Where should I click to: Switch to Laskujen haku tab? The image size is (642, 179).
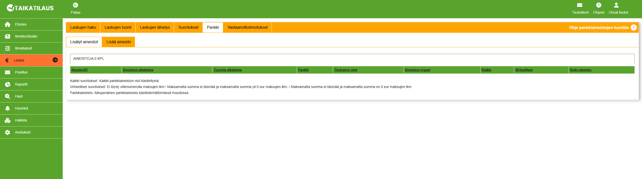point(83,27)
